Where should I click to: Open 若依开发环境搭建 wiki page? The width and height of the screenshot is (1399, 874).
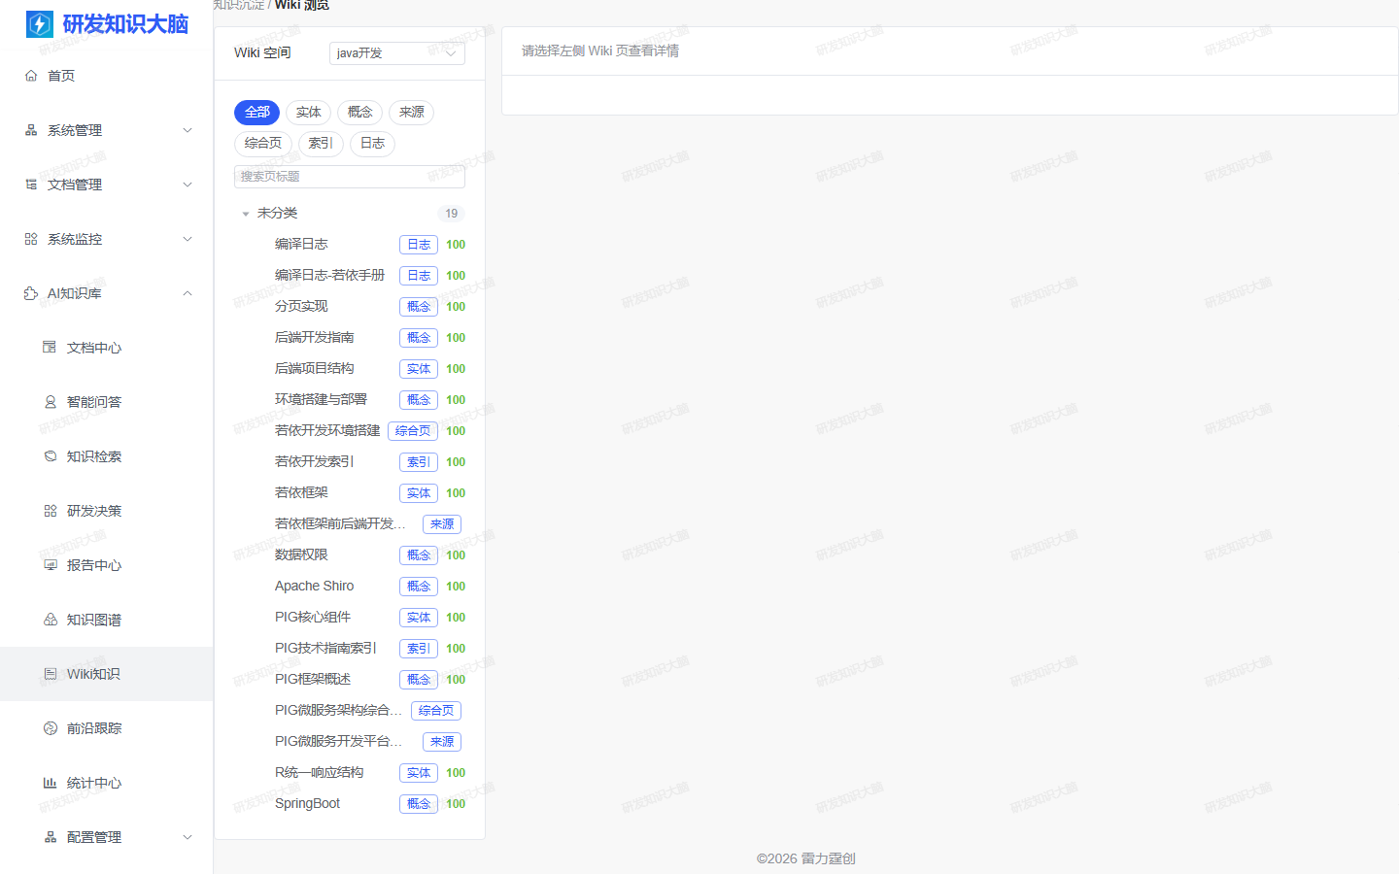pos(327,431)
